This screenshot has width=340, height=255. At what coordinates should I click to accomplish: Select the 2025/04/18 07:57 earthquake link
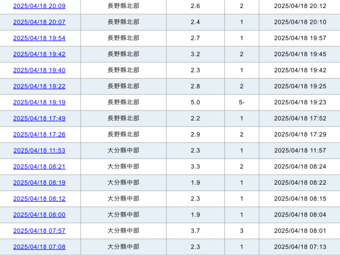39,231
